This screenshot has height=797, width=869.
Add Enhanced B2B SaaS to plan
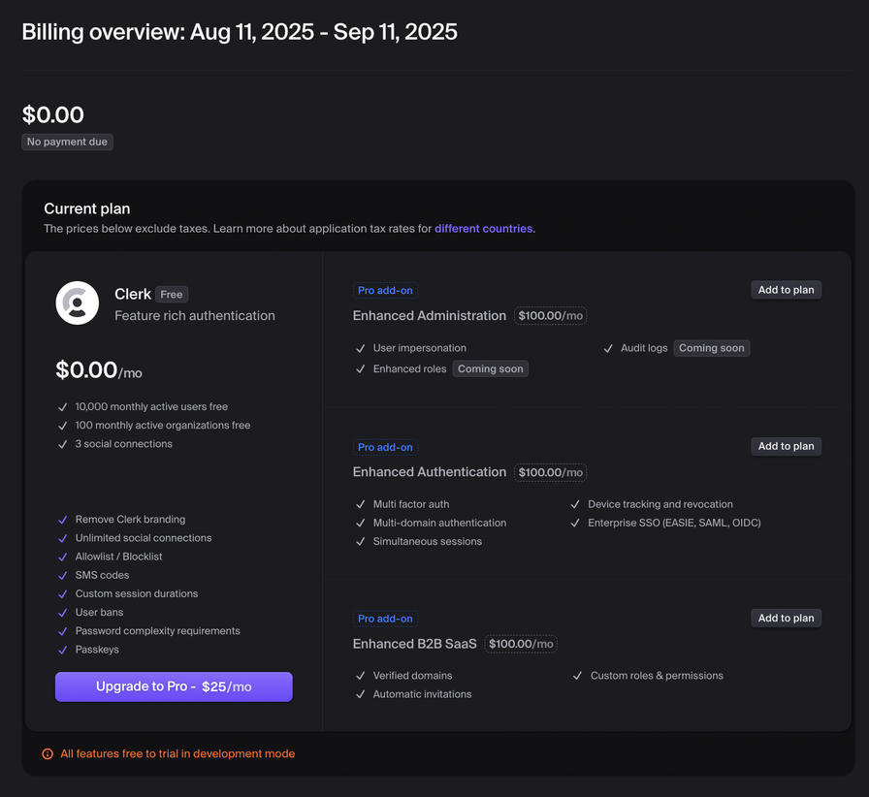click(786, 618)
